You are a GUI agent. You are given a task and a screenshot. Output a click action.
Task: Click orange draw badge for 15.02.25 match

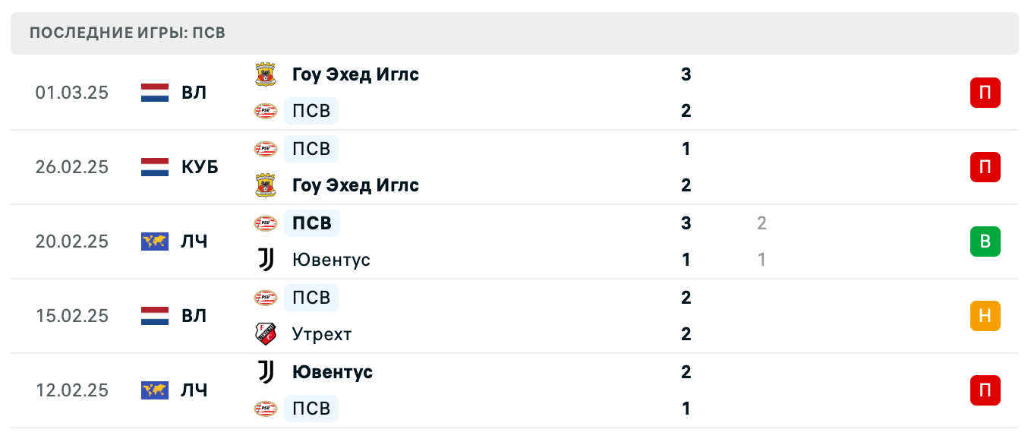985,316
